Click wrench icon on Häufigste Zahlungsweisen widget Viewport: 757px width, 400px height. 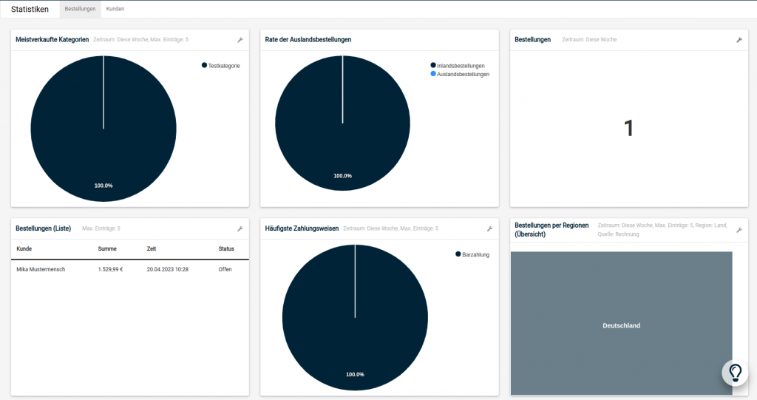point(489,229)
